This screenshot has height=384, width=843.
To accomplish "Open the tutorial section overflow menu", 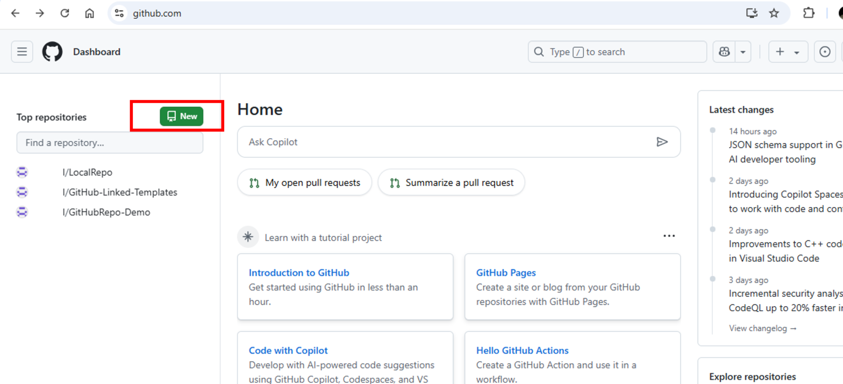I will tap(669, 236).
